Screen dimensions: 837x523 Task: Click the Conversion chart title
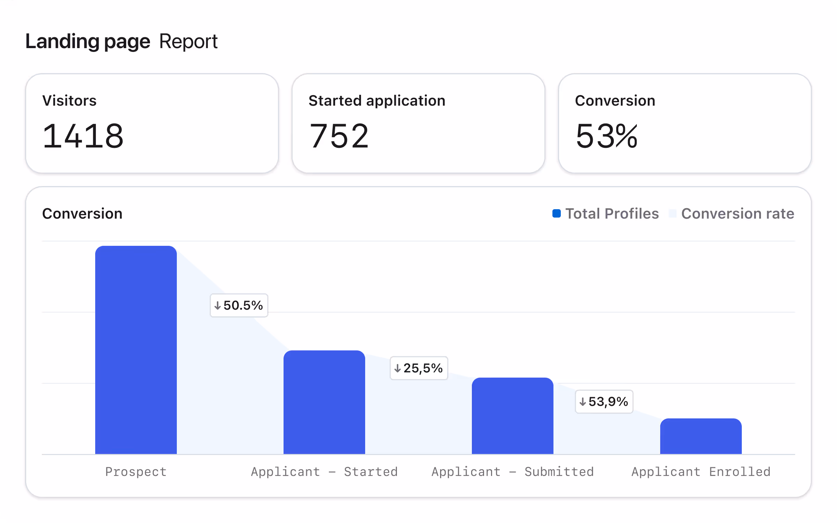click(82, 213)
